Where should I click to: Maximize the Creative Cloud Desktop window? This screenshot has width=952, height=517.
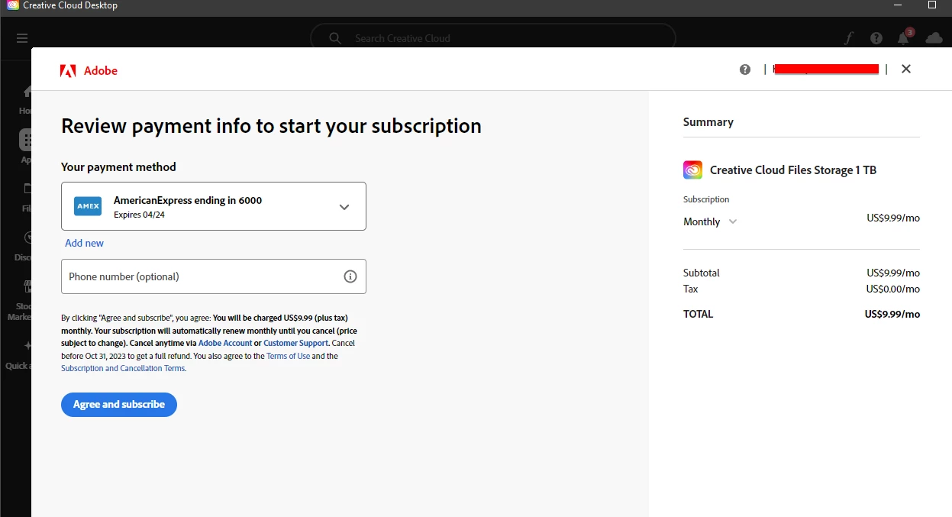(932, 5)
